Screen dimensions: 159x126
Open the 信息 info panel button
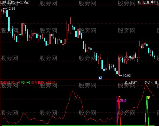pos(146,2)
